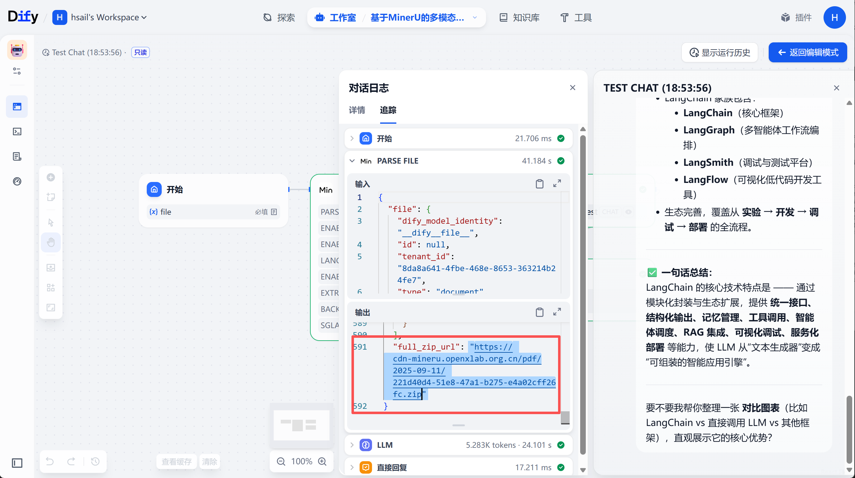
Task: Click the 清除 button
Action: (x=209, y=461)
